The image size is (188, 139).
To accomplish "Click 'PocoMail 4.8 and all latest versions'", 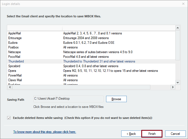I will click(86, 57).
